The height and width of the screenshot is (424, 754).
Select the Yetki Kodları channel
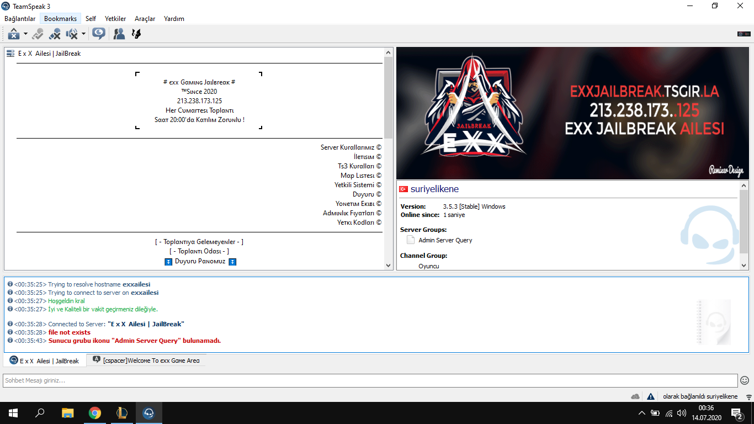coord(359,222)
